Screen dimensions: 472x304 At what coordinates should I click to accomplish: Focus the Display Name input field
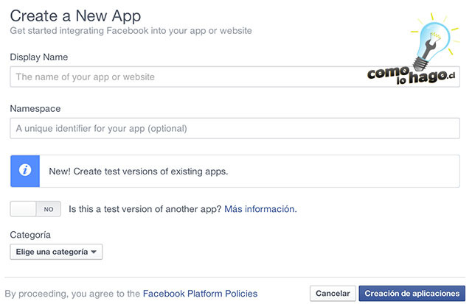click(x=235, y=77)
